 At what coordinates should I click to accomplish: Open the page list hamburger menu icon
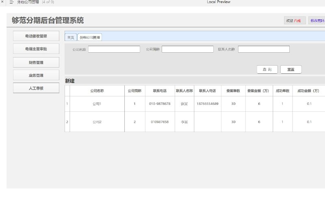[x=11, y=2]
